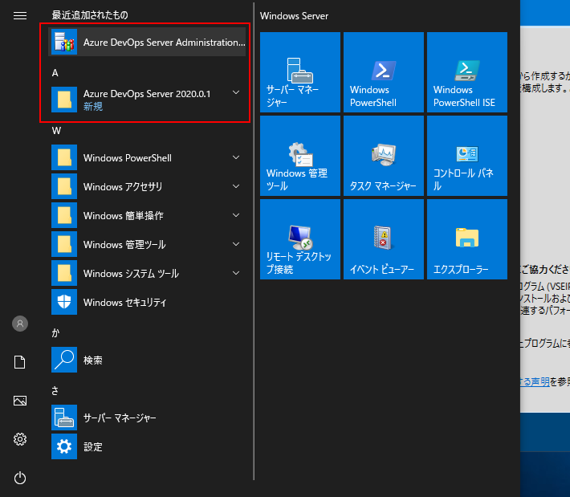Click the Power button in Start sidebar

[20, 478]
